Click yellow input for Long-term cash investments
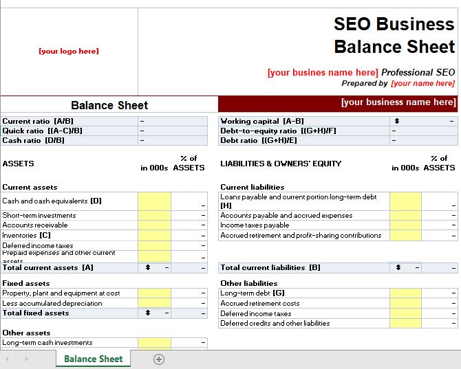This screenshot has width=461, height=369. (x=154, y=343)
